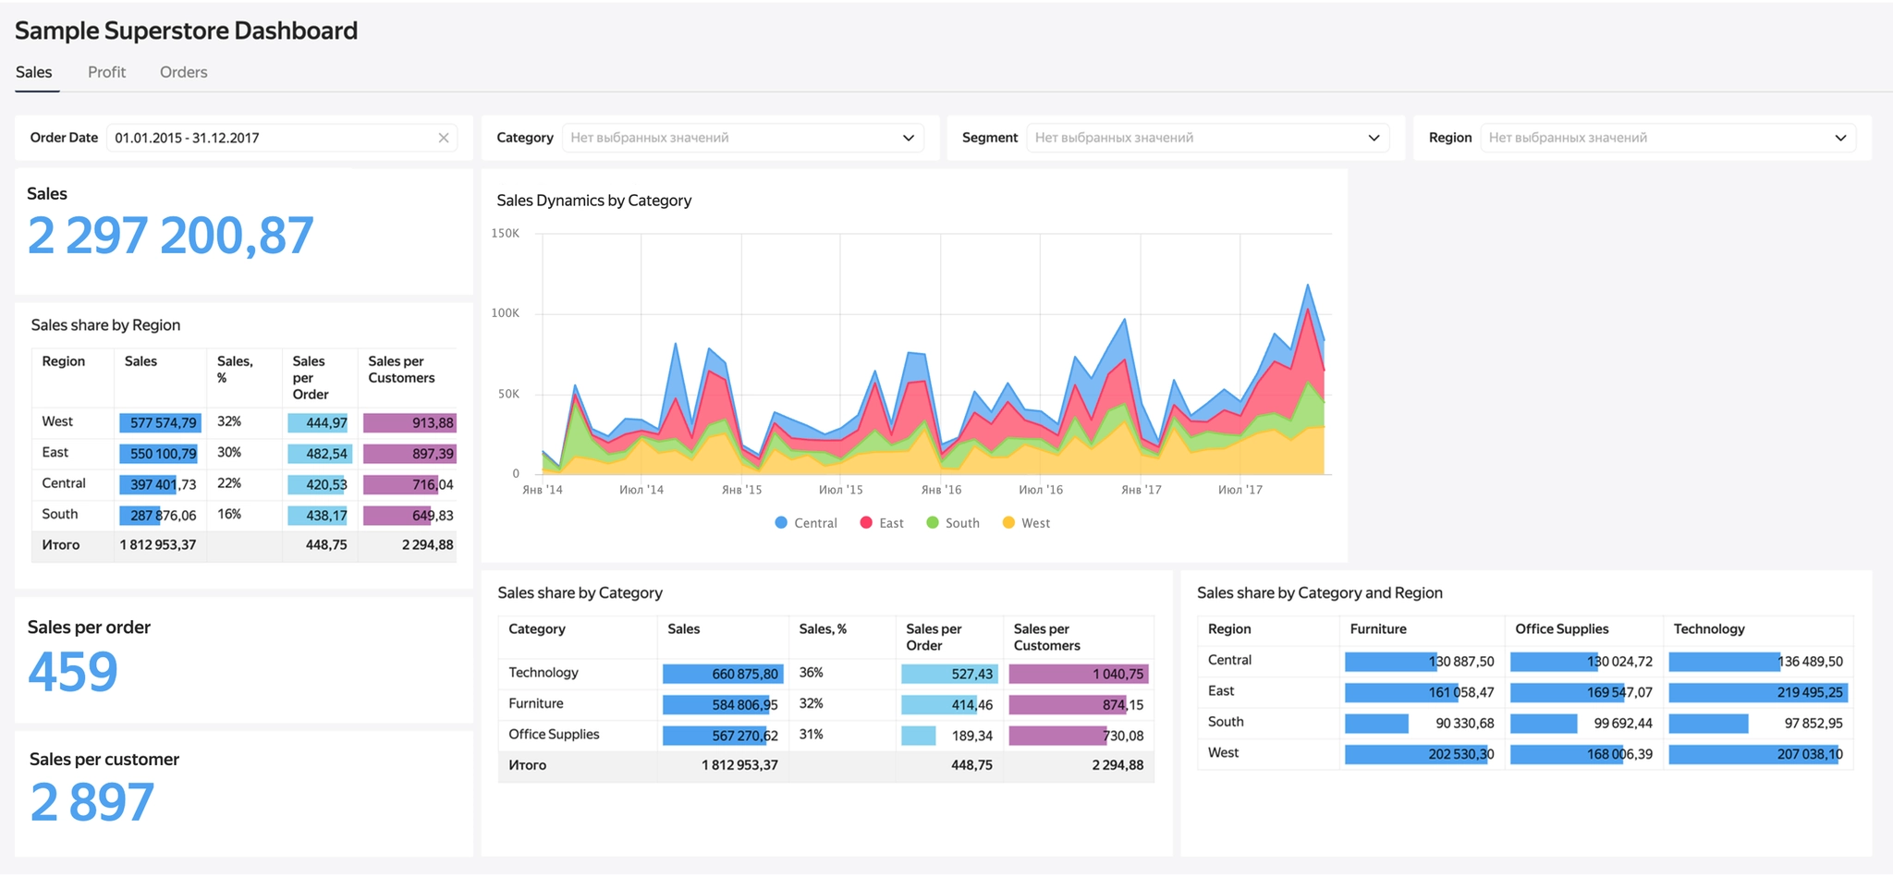Screen dimensions: 1893x877
Task: Click West sales bar 577 574,79
Action: pyautogui.click(x=160, y=423)
